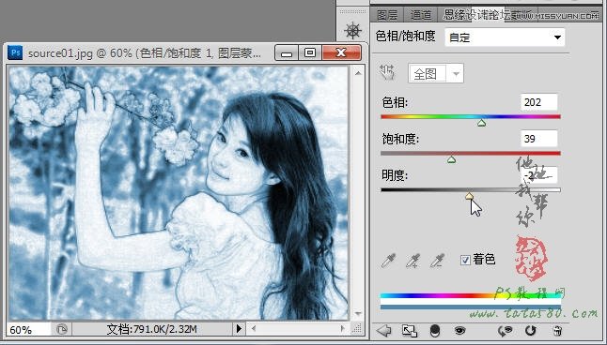Viewport: 607px width, 345px height.
Task: Click the saturation value field showing 39
Action: click(x=538, y=139)
